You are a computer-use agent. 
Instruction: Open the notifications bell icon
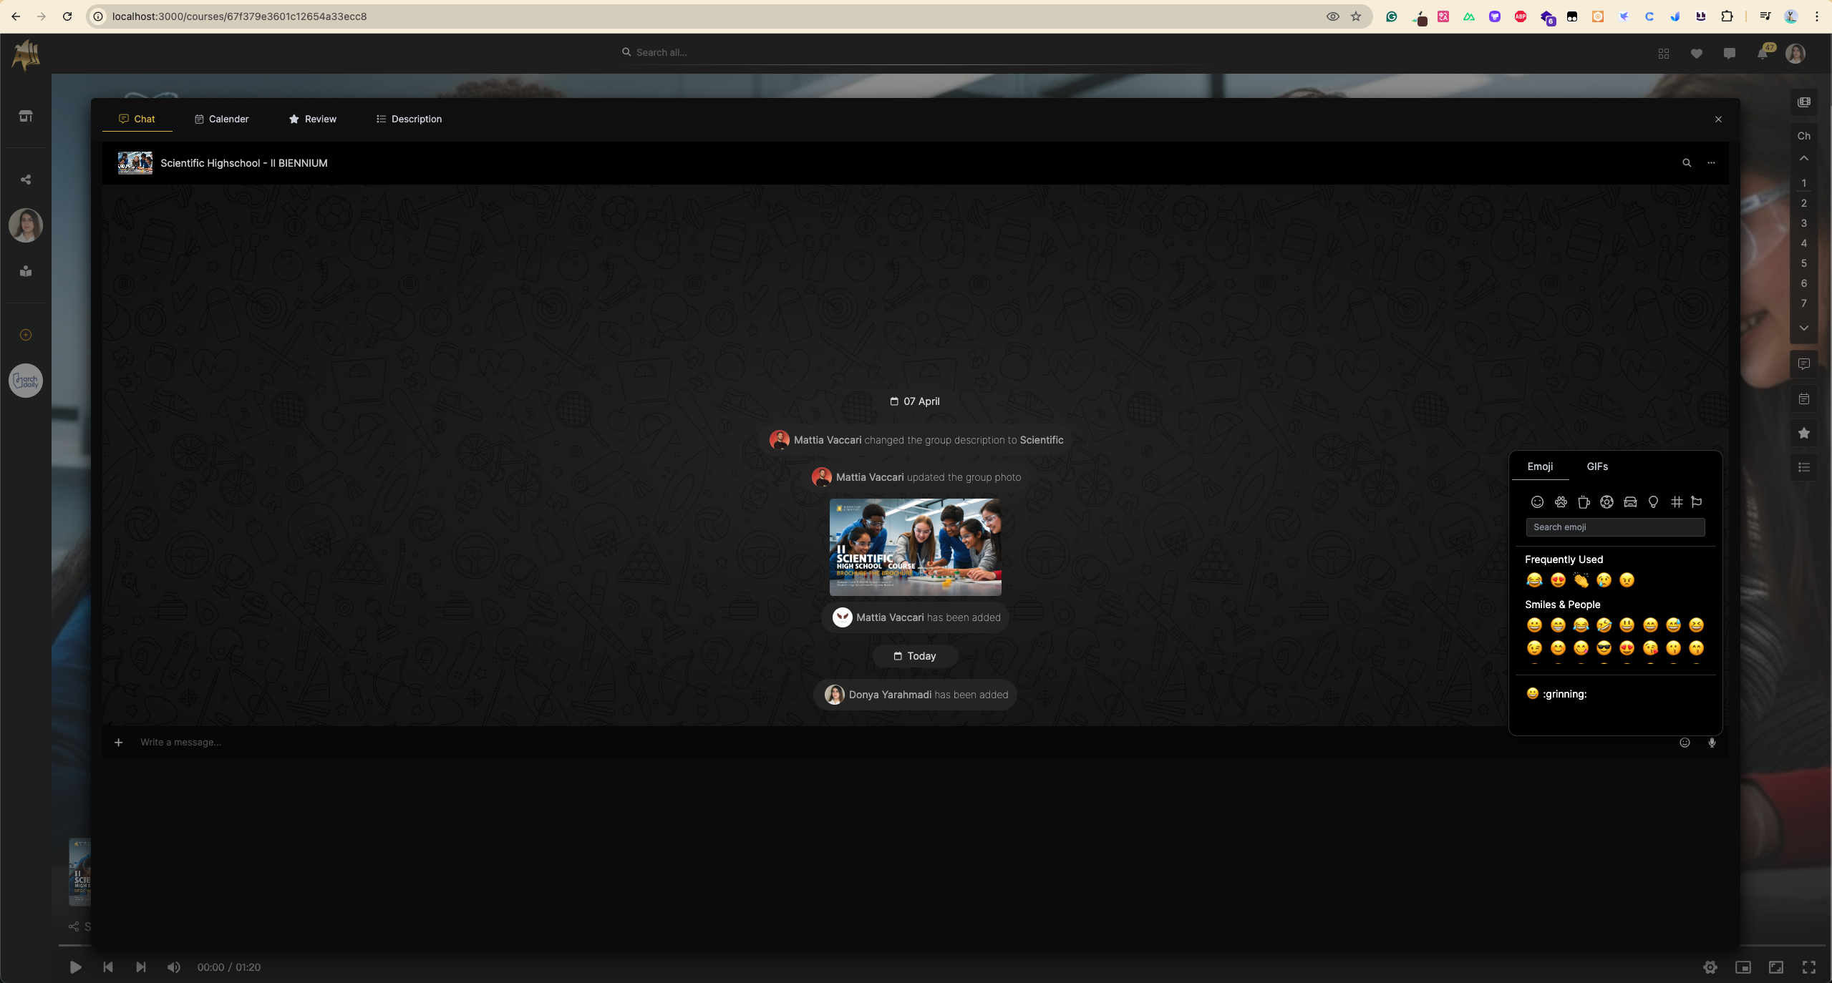point(1763,54)
